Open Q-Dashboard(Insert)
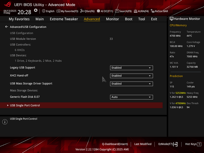 [x=115, y=144]
